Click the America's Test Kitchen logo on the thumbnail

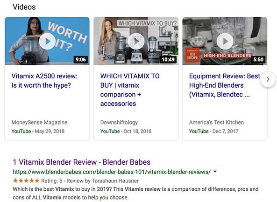point(192,55)
